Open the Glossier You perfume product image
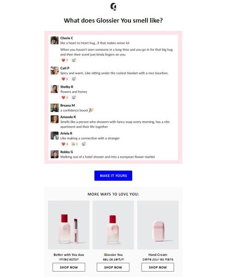The image size is (228, 278). (113, 225)
